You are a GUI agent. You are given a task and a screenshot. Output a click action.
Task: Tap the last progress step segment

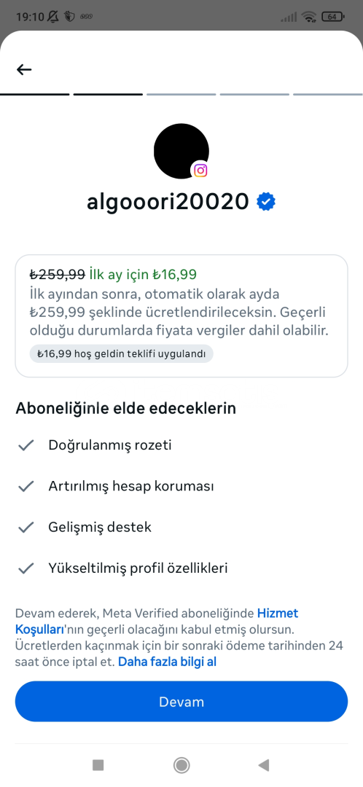point(328,94)
